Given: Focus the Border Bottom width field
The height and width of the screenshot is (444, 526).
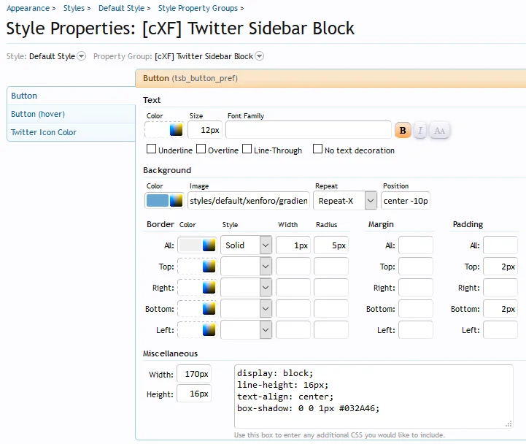Looking at the screenshot, I should coord(293,309).
